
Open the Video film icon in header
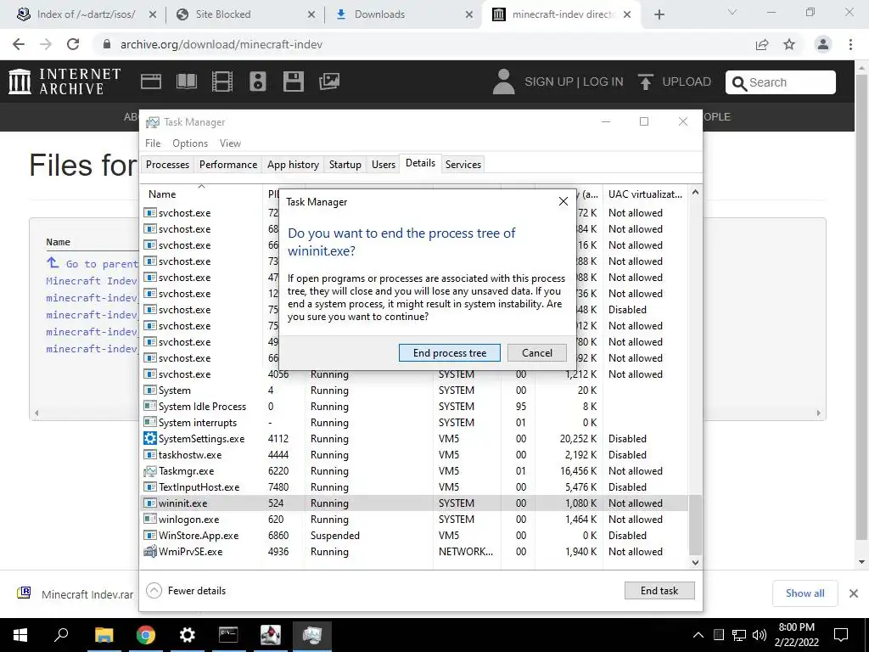point(222,81)
